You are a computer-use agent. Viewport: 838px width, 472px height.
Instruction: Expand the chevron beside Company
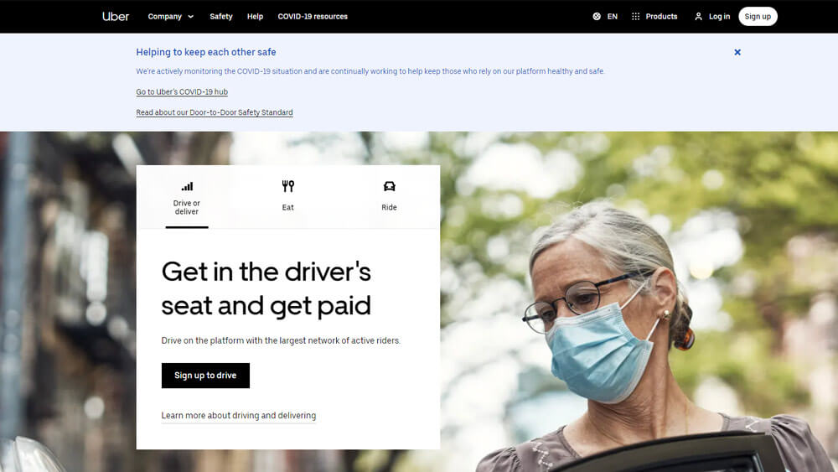[190, 17]
